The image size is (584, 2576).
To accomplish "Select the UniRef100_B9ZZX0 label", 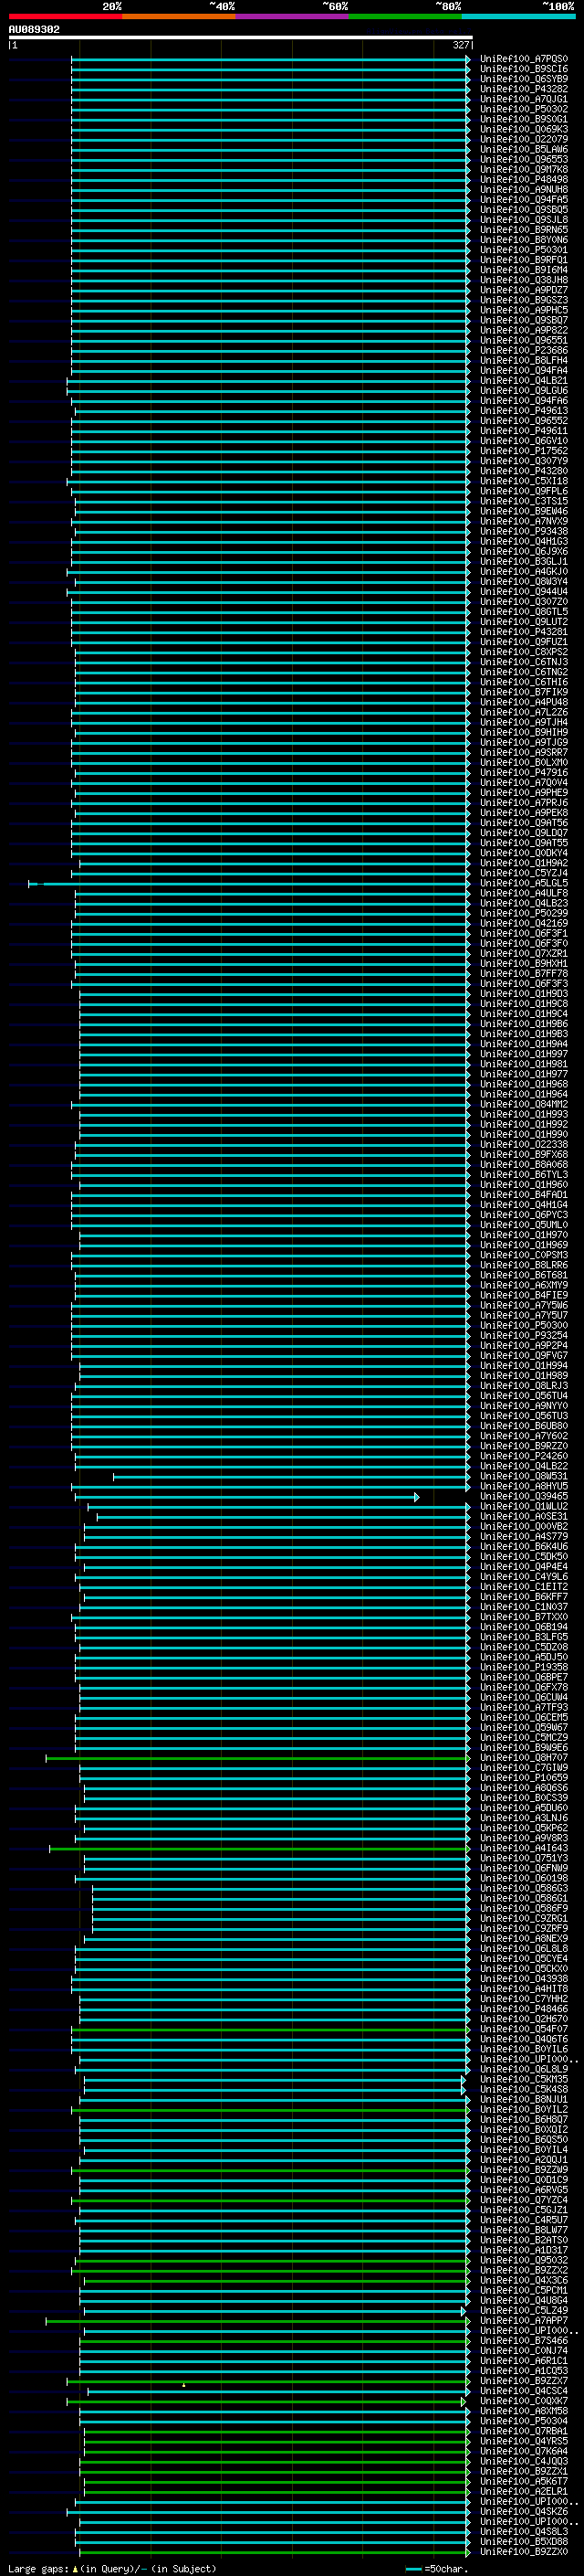I will click(x=524, y=2552).
